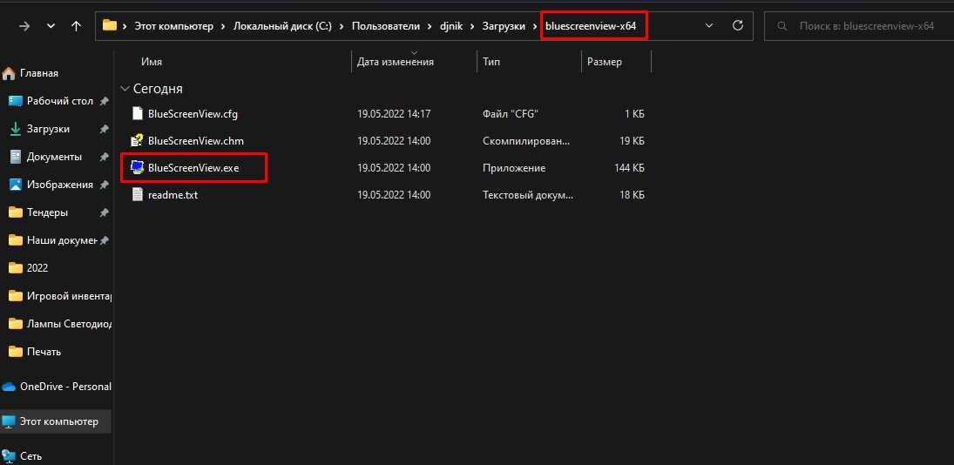The image size is (954, 465).
Task: Select the BlueScreenView.exe application icon
Action: pyautogui.click(x=138, y=168)
